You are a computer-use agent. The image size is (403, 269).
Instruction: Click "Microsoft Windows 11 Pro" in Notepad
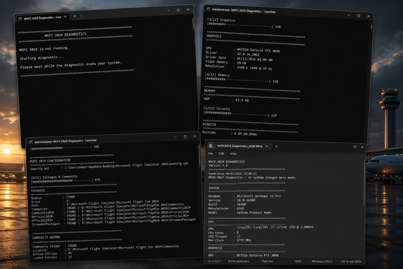(x=259, y=196)
